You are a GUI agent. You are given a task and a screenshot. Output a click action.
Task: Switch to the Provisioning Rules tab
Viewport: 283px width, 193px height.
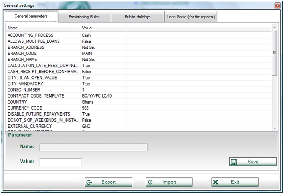84,17
